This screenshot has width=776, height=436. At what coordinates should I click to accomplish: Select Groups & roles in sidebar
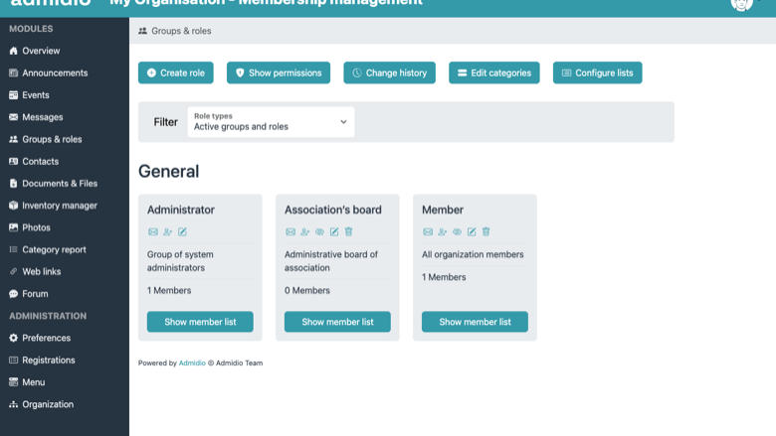coord(52,139)
